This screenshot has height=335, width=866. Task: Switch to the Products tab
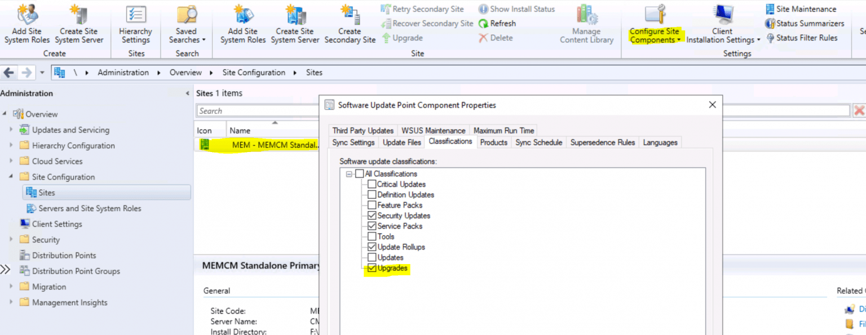point(493,142)
